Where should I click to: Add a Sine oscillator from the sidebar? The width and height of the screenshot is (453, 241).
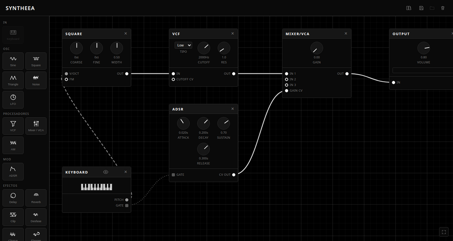click(13, 61)
